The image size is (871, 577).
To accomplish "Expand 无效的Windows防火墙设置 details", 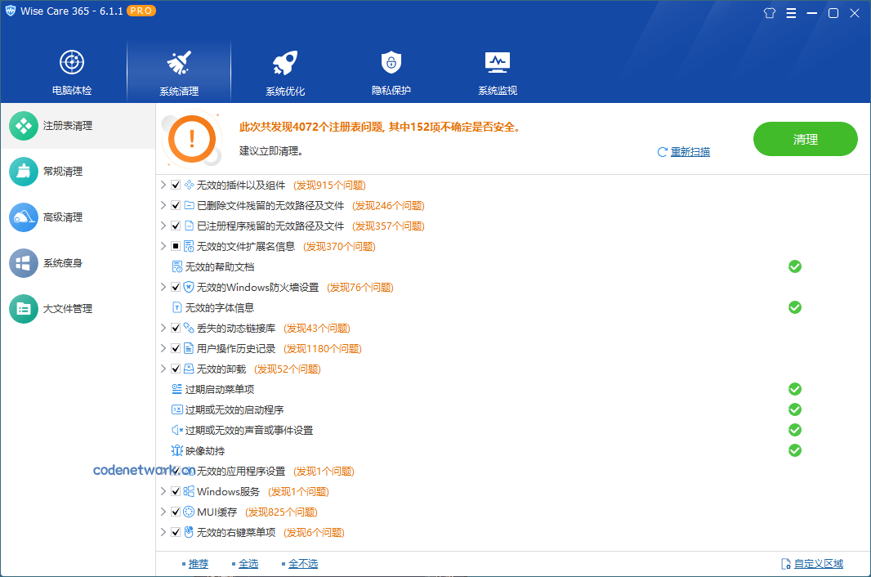I will [x=163, y=287].
